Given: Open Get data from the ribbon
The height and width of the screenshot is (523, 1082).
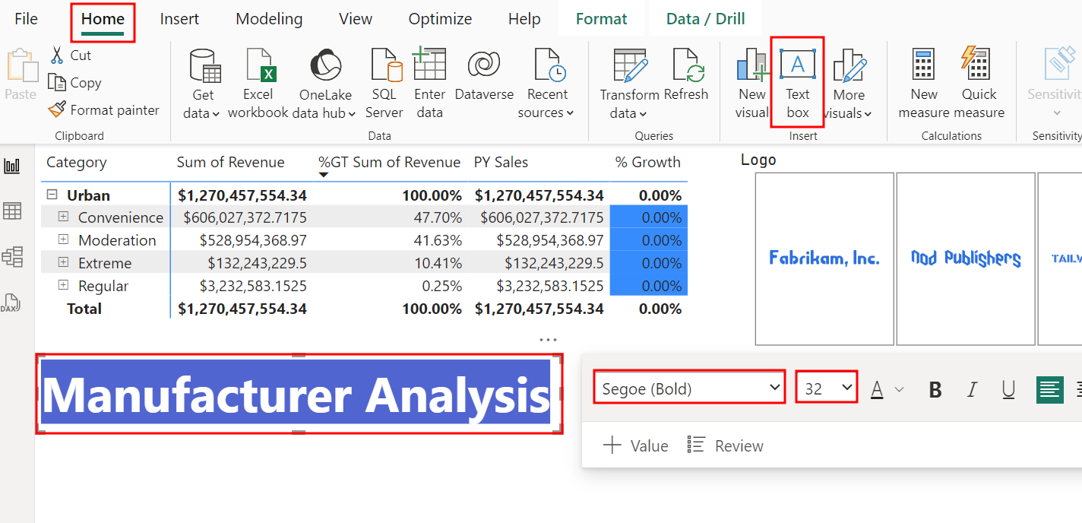Looking at the screenshot, I should pyautogui.click(x=202, y=82).
